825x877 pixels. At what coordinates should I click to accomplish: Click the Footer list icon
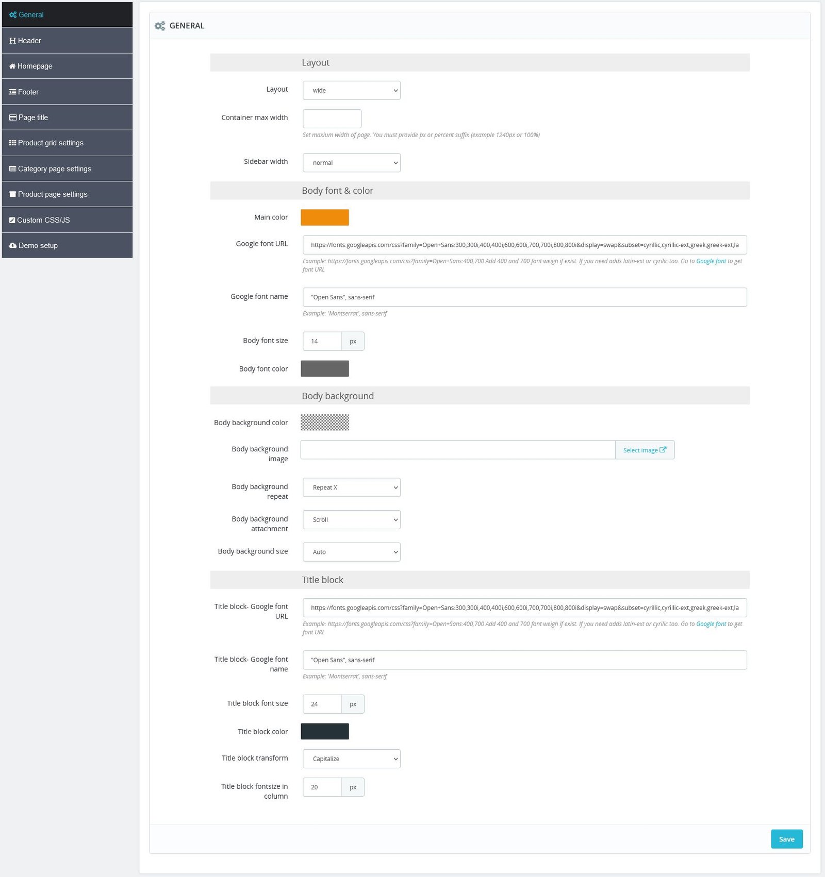pos(13,92)
